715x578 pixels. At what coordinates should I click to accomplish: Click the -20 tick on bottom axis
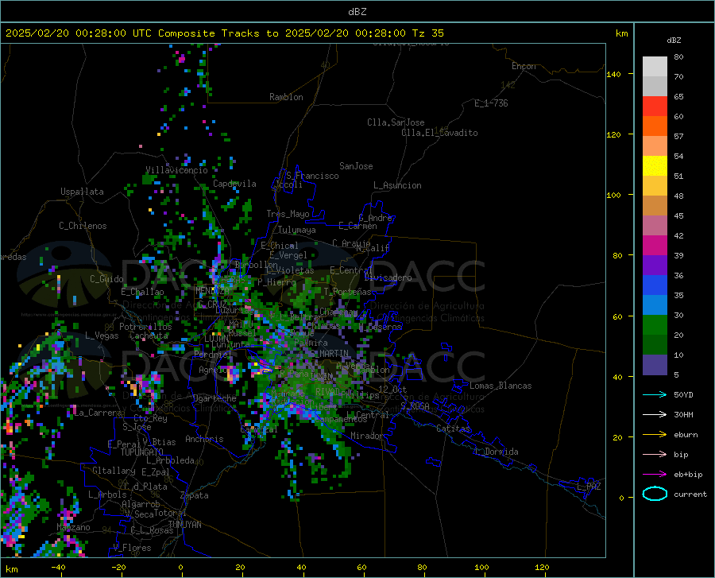tap(118, 568)
